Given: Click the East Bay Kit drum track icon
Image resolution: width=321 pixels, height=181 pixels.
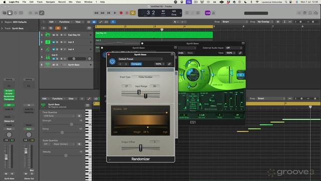Looking at the screenshot, I should pos(48,35).
